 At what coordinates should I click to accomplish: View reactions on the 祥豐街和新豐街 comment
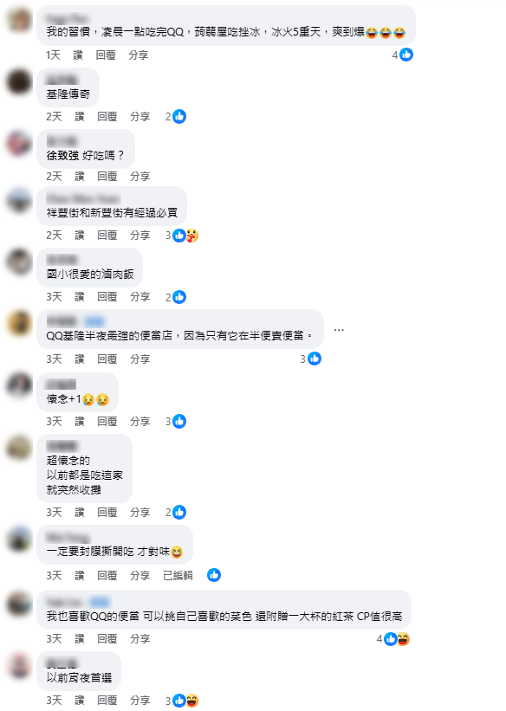182,236
